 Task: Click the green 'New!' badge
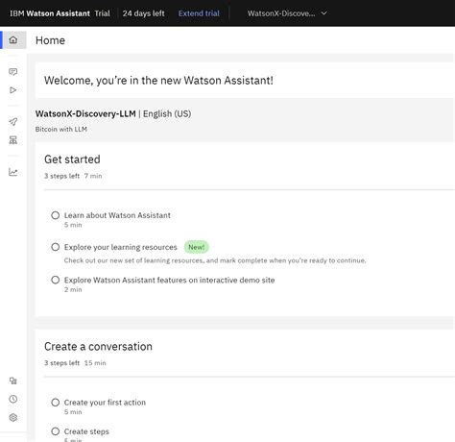click(196, 247)
